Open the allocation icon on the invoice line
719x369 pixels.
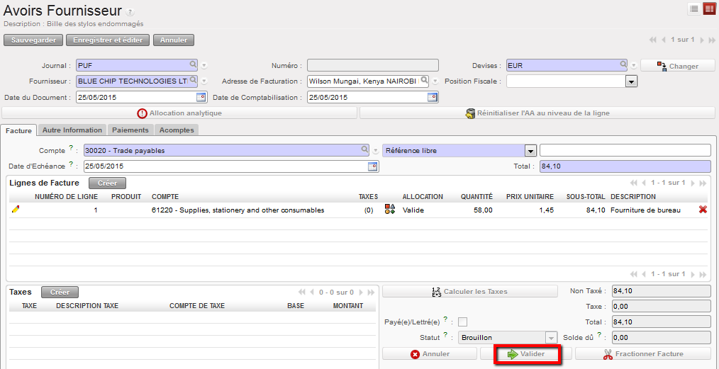(389, 210)
